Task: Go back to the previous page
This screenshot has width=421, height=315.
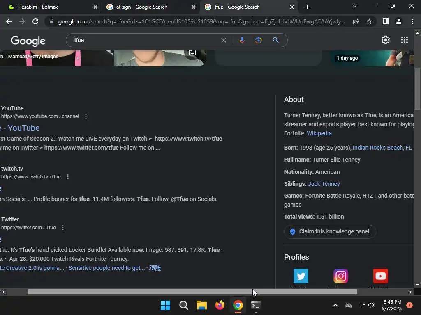Action: click(9, 21)
